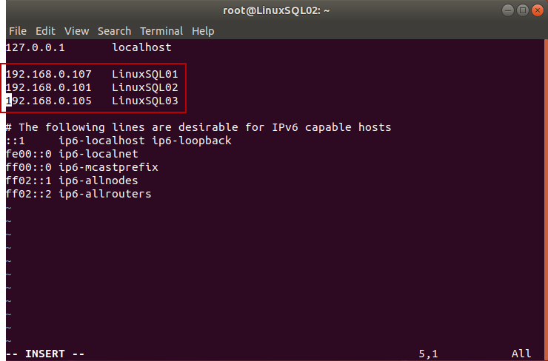
Task: Click the ip6-localnet entry
Action: point(88,154)
